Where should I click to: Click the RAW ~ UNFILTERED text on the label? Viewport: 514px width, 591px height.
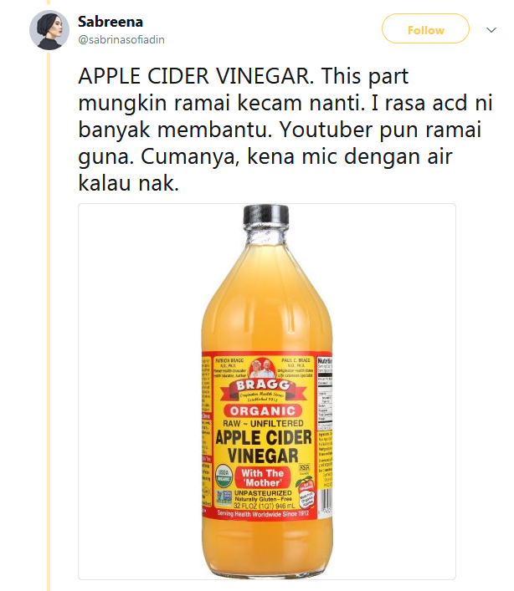263,423
